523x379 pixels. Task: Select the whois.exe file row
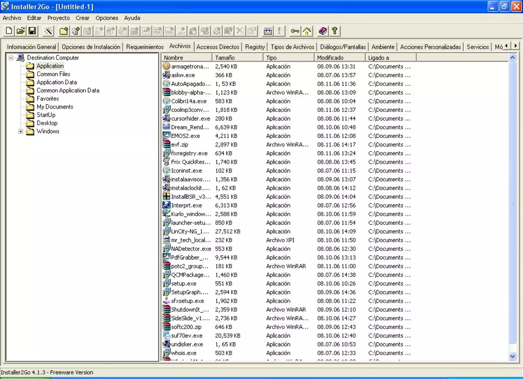(289, 352)
